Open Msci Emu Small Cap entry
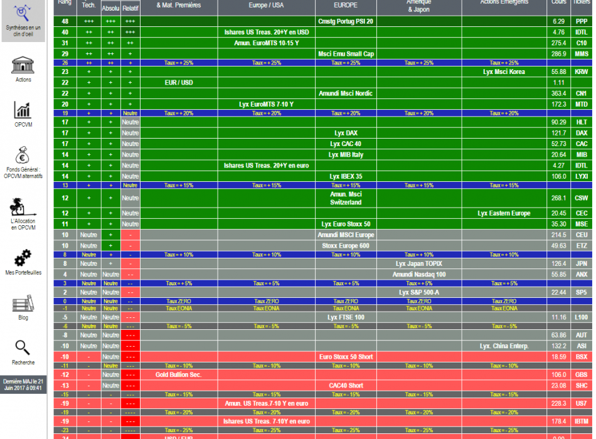The height and width of the screenshot is (439, 596). tap(346, 54)
